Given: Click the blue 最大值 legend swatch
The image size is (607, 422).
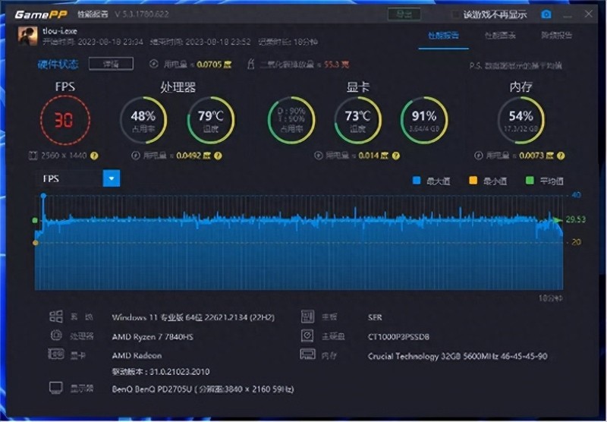Looking at the screenshot, I should 417,181.
